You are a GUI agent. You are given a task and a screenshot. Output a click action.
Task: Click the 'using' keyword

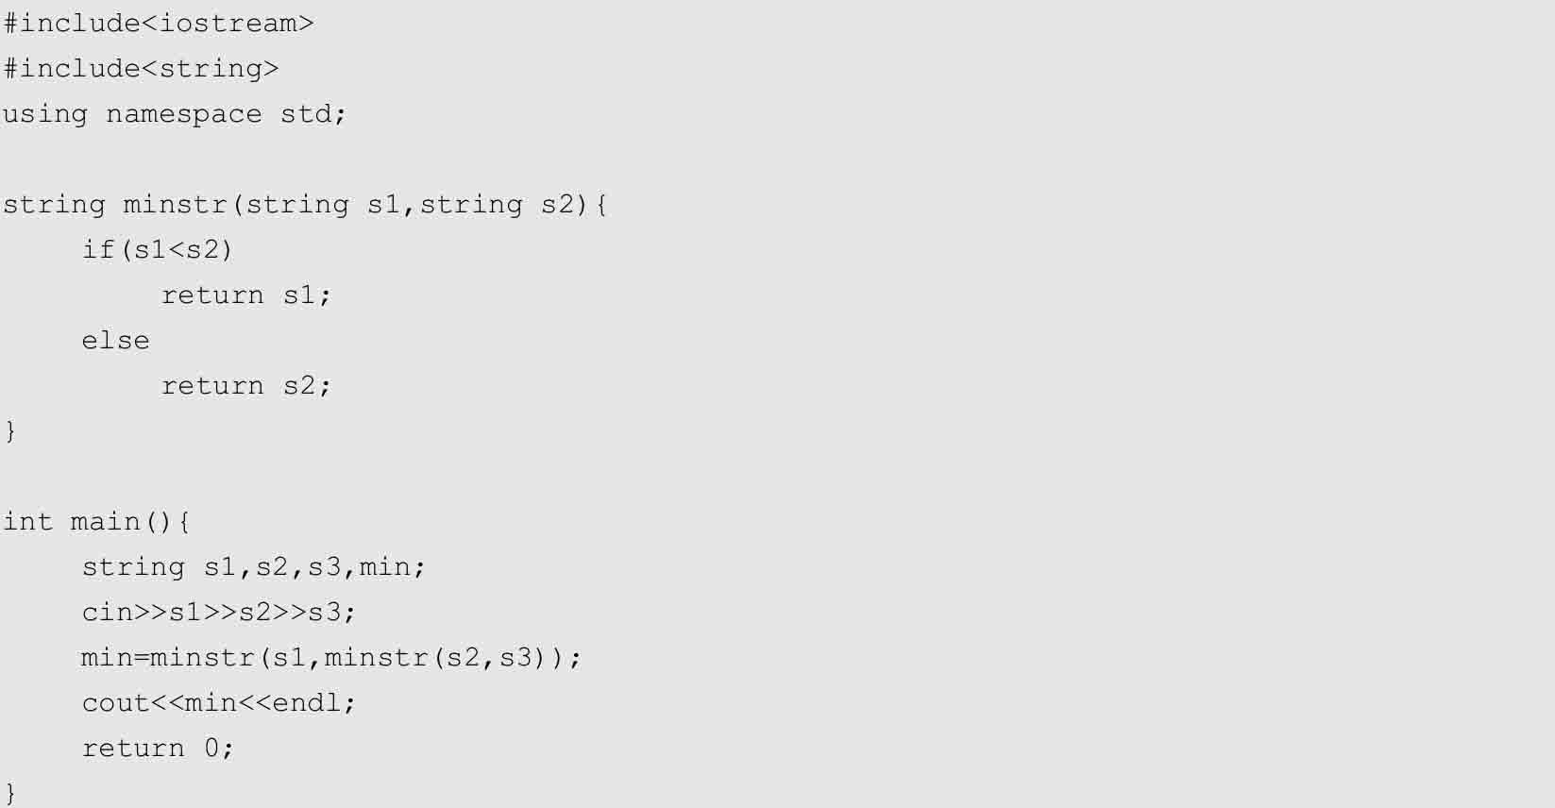click(45, 114)
